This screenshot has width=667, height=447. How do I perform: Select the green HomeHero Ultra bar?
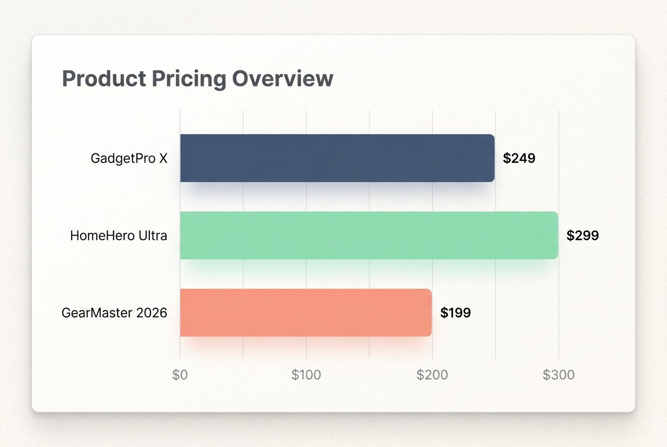(368, 236)
